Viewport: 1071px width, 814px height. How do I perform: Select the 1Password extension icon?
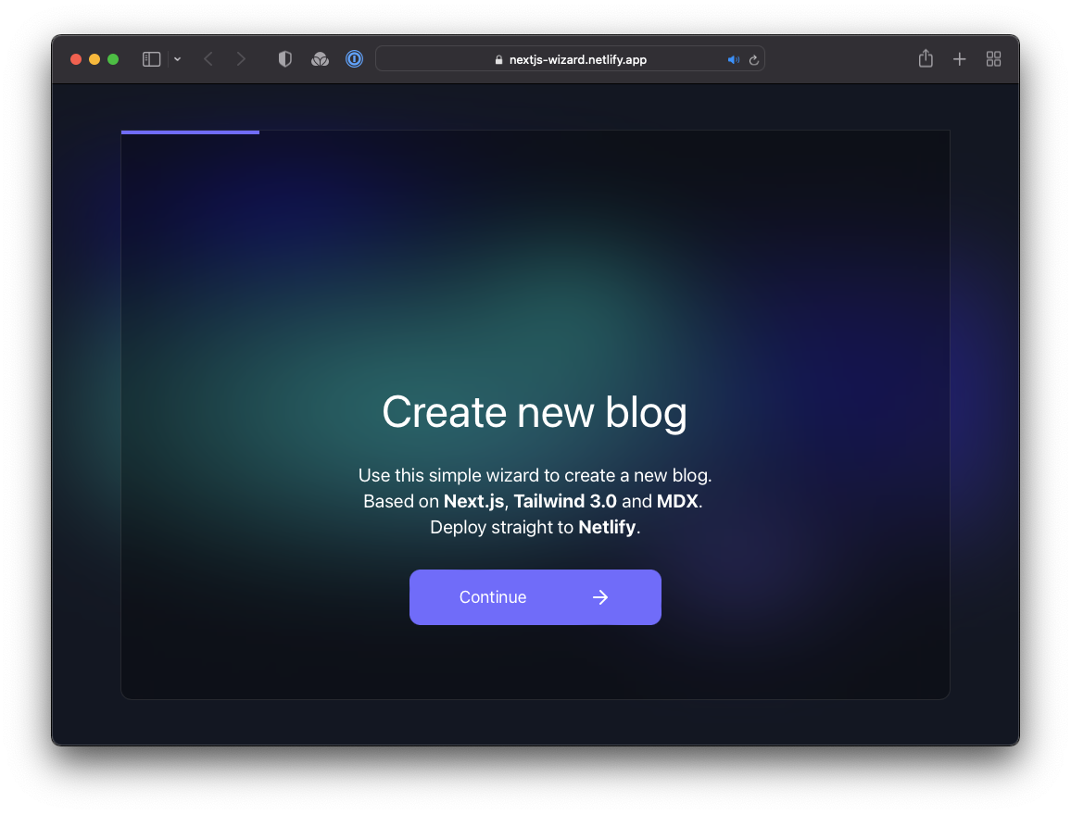pos(354,58)
